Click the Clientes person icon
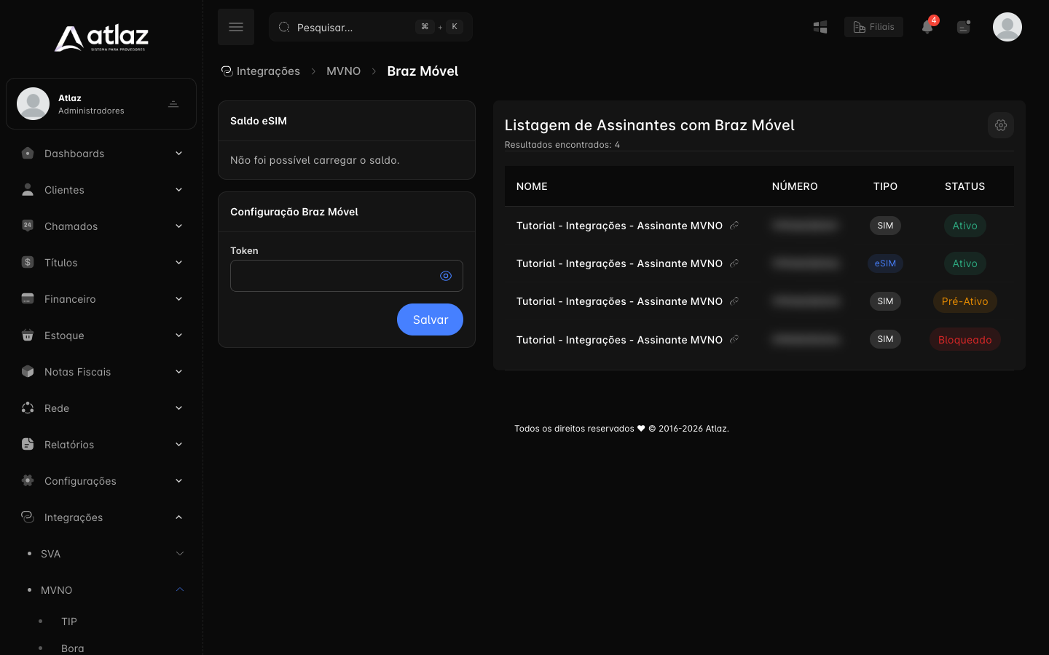The image size is (1049, 655). (x=28, y=189)
